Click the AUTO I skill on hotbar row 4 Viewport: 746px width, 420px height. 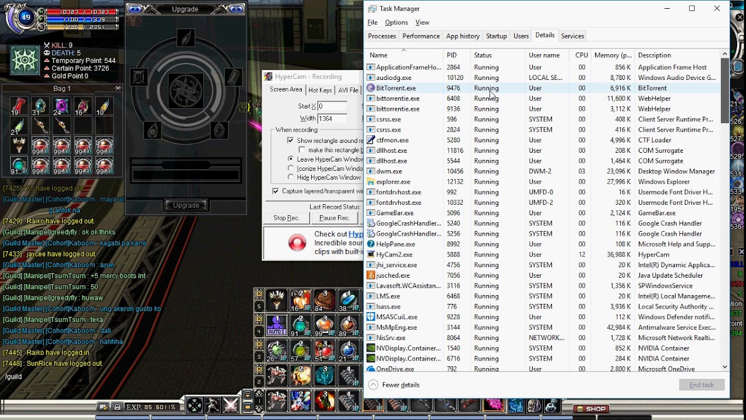[277, 325]
